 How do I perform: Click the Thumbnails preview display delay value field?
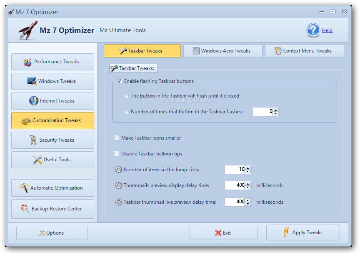tap(235, 185)
